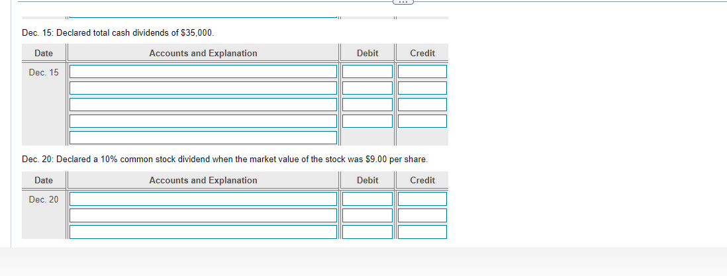Click 'Date' header in Dec. 15 table
Screen dimensions: 727x276
[x=44, y=54]
